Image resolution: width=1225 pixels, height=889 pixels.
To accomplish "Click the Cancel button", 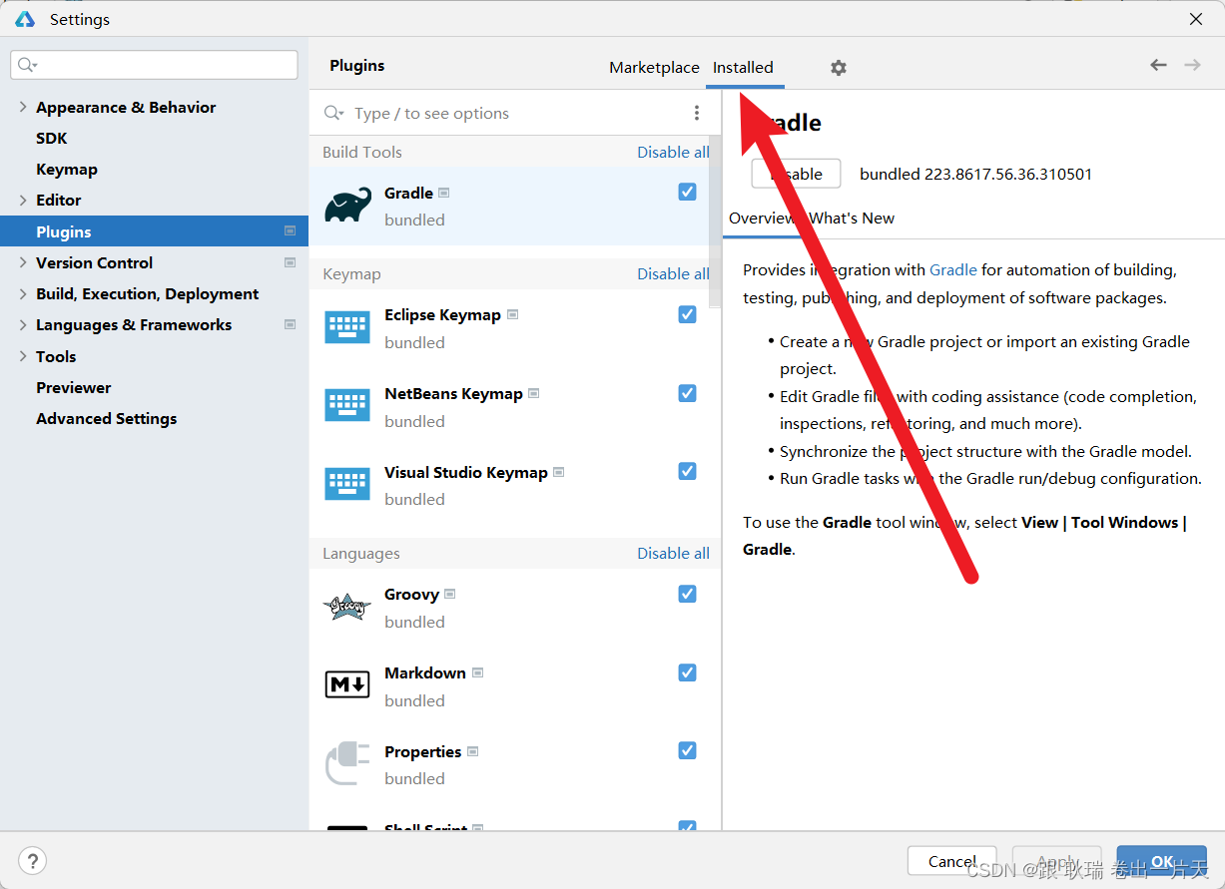I will click(952, 861).
